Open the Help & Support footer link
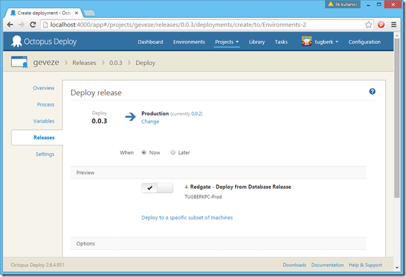This screenshot has width=406, height=277. [366, 265]
